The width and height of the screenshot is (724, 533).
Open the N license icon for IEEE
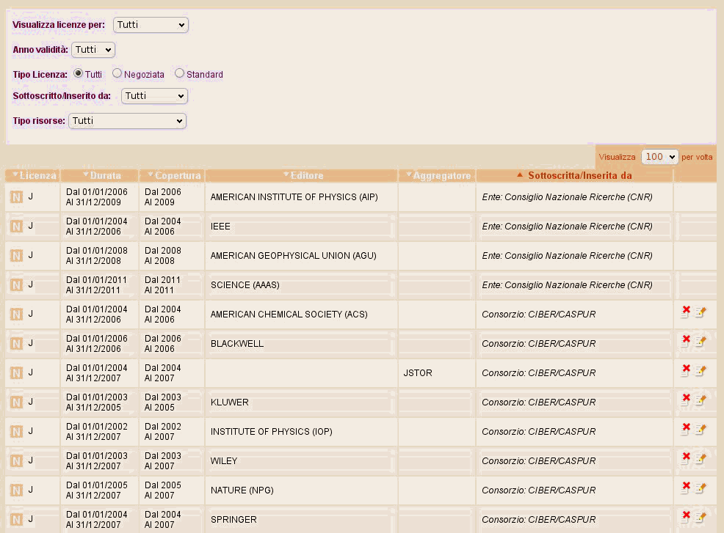17,227
